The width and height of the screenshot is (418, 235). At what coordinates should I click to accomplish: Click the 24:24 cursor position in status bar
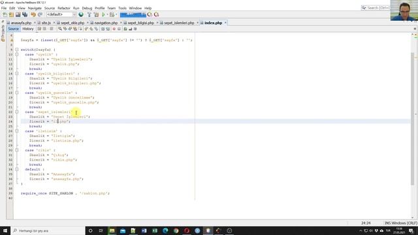[x=366, y=223]
